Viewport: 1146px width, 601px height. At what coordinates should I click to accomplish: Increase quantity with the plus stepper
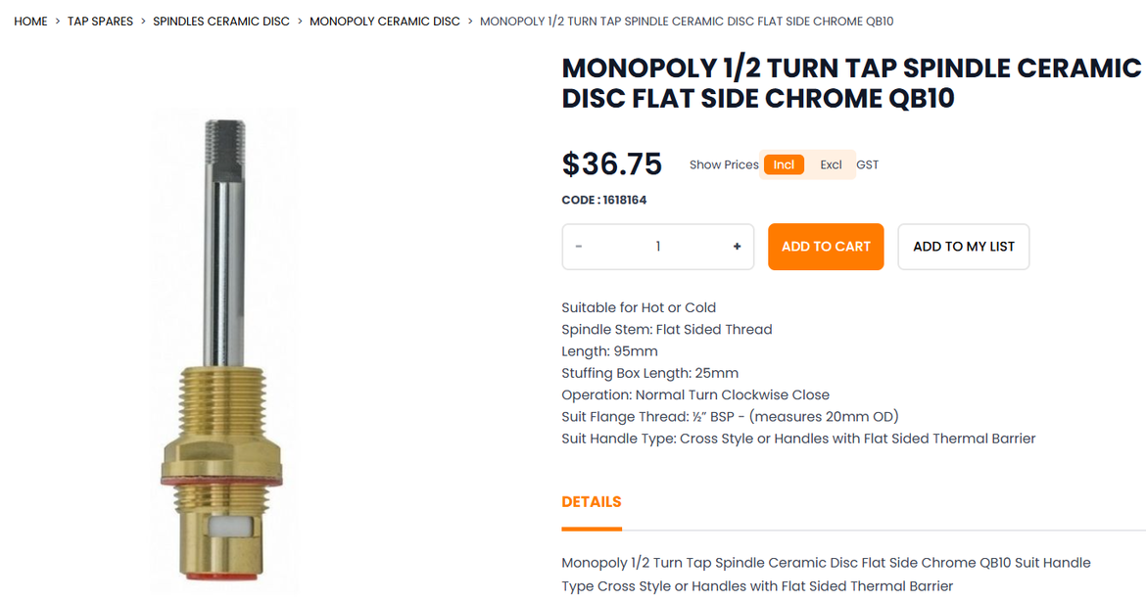pos(737,247)
